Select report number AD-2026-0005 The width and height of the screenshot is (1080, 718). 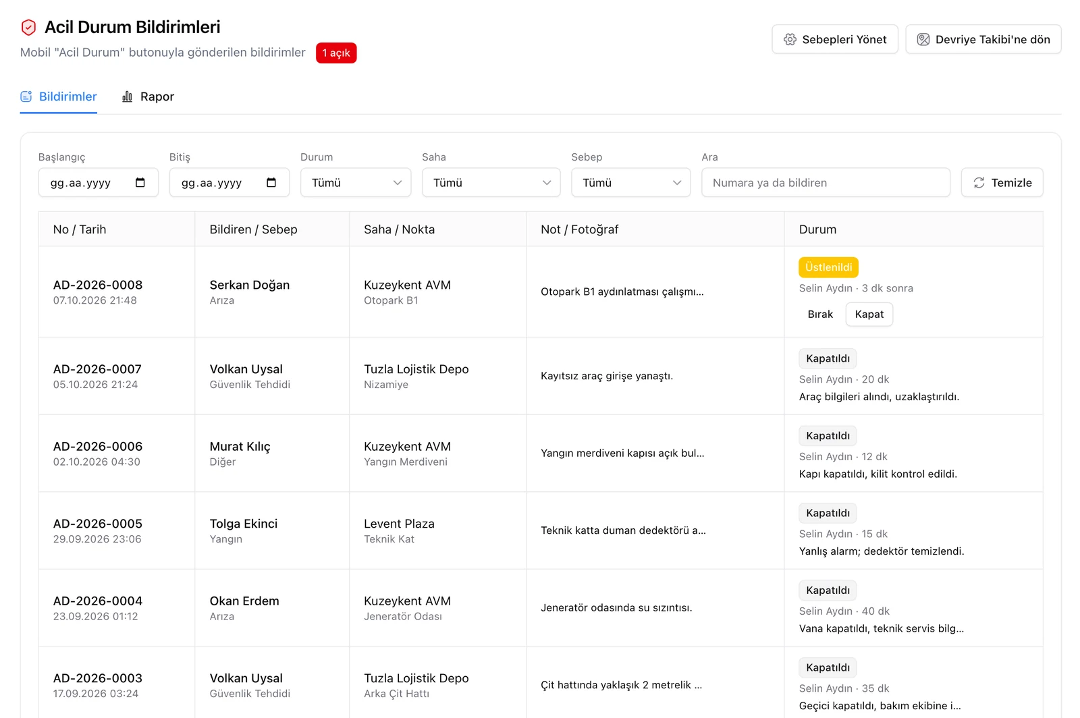pos(98,524)
